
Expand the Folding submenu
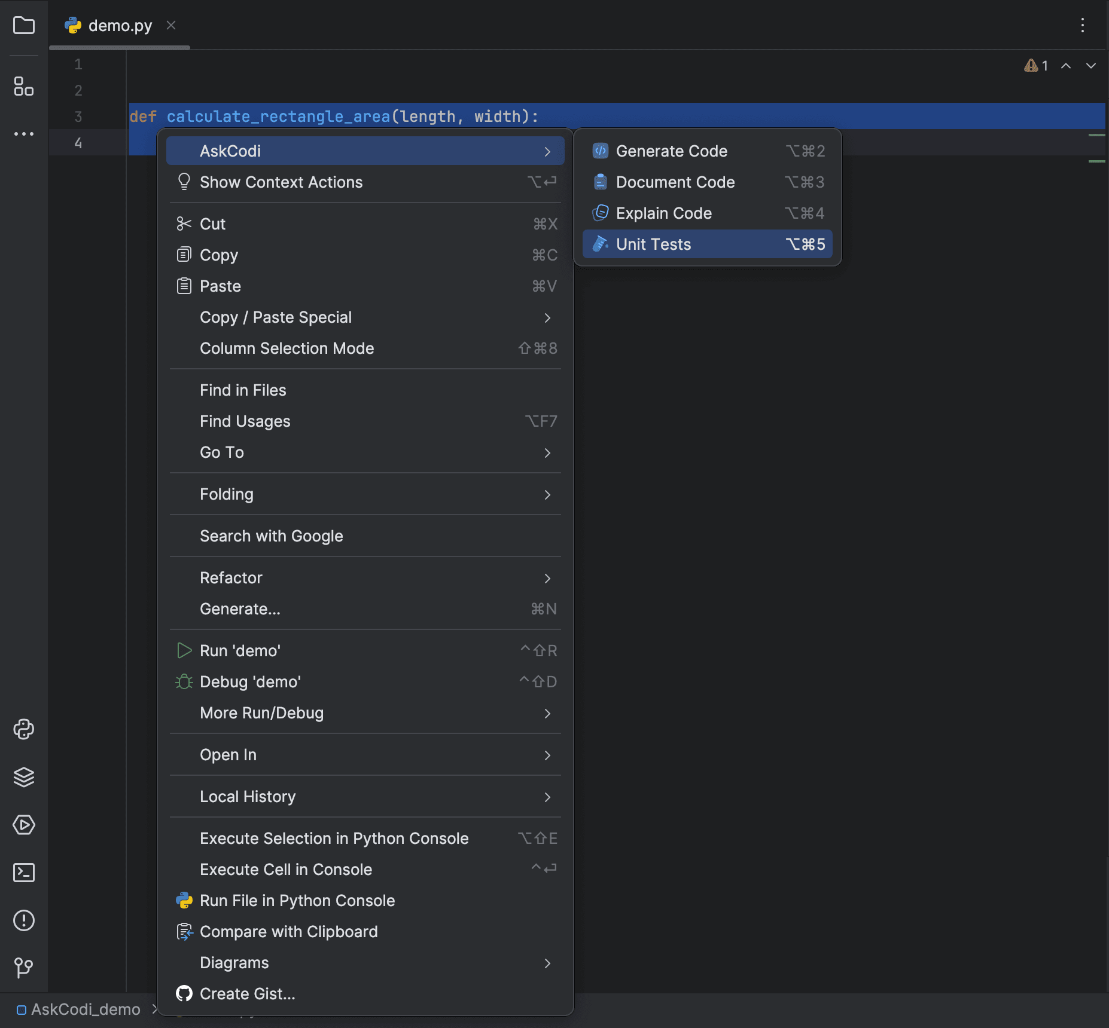[x=547, y=495]
